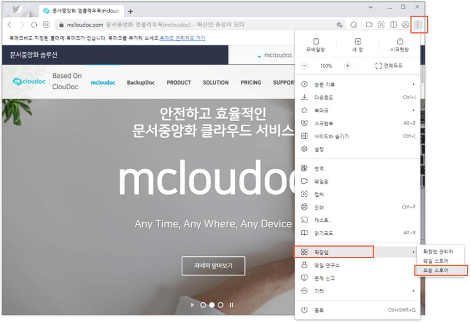Expand the 북마크 bookmarks submenu
The width and height of the screenshot is (471, 323).
tap(357, 110)
